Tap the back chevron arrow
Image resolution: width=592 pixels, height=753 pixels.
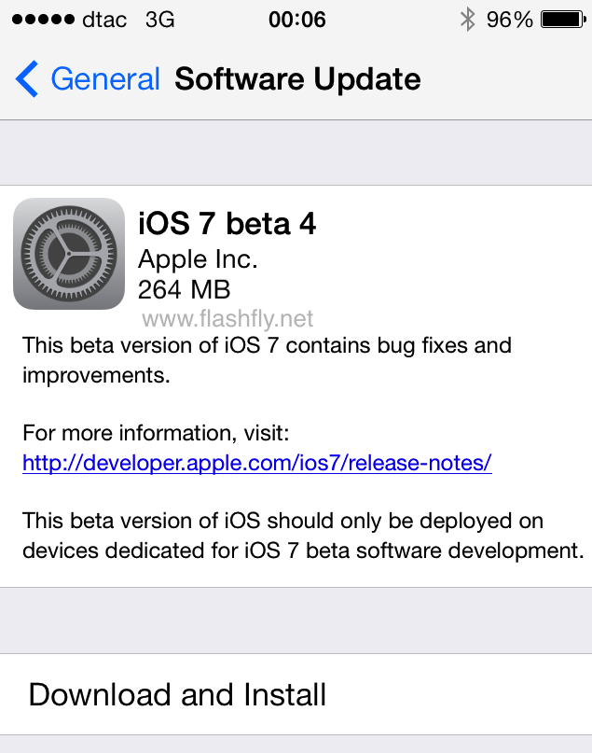pyautogui.click(x=27, y=79)
